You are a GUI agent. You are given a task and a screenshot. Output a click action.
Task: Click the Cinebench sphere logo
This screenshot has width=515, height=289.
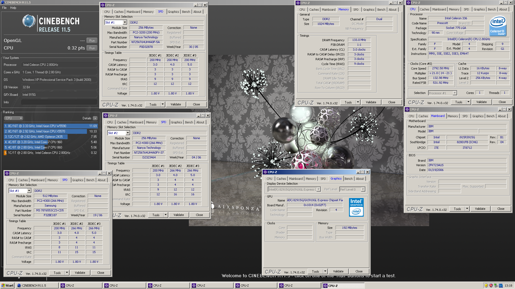coord(29,21)
